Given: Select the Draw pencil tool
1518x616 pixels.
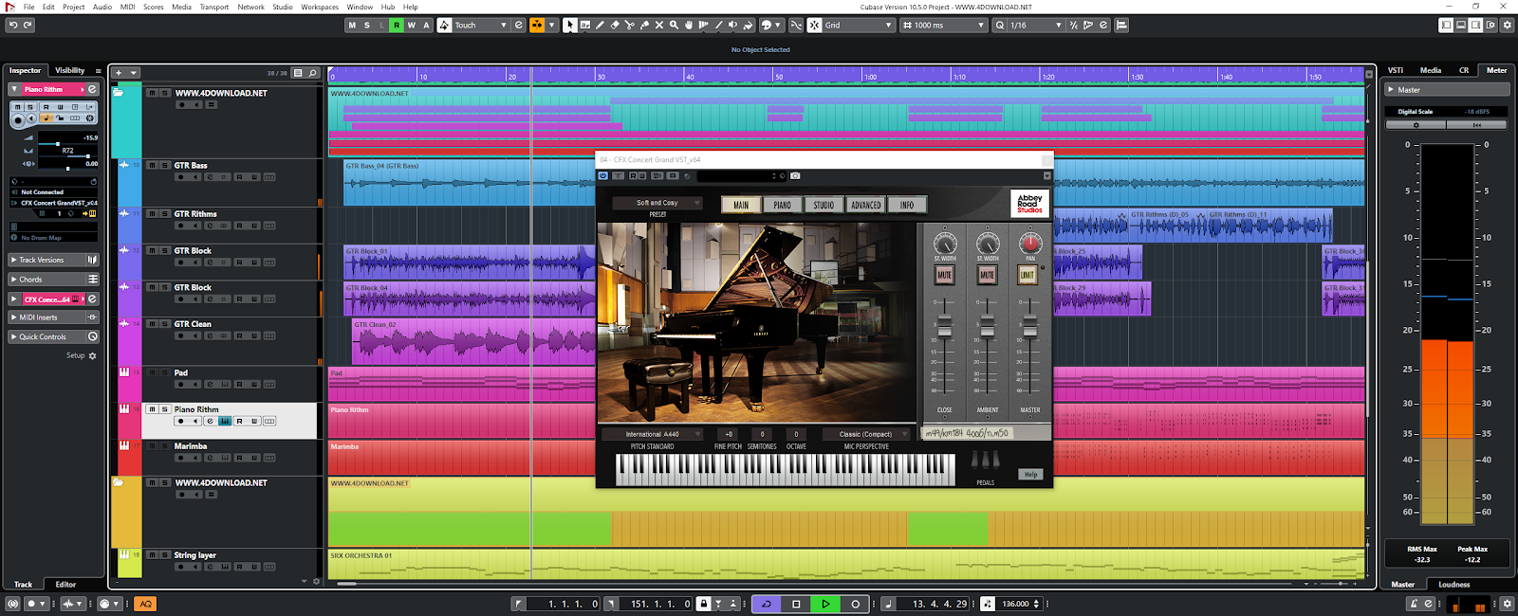Looking at the screenshot, I should [600, 25].
